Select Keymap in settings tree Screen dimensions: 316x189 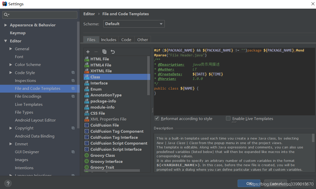tap(18, 33)
